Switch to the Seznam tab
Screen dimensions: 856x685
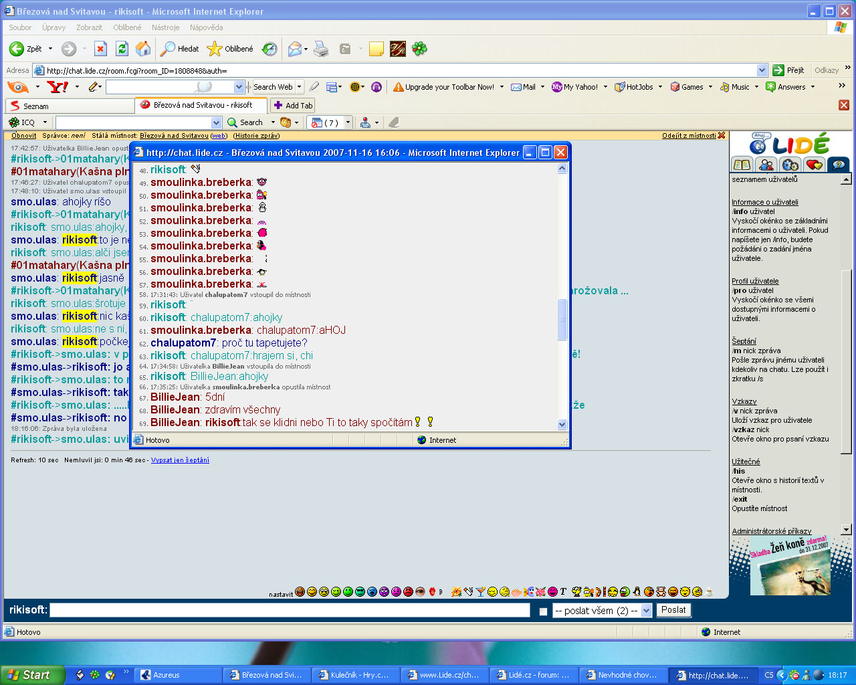tap(70, 106)
